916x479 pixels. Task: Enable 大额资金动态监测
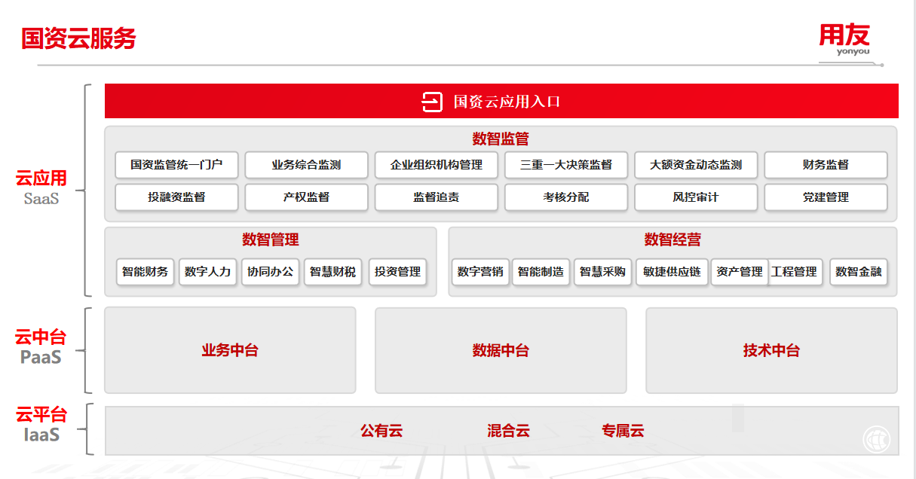696,165
